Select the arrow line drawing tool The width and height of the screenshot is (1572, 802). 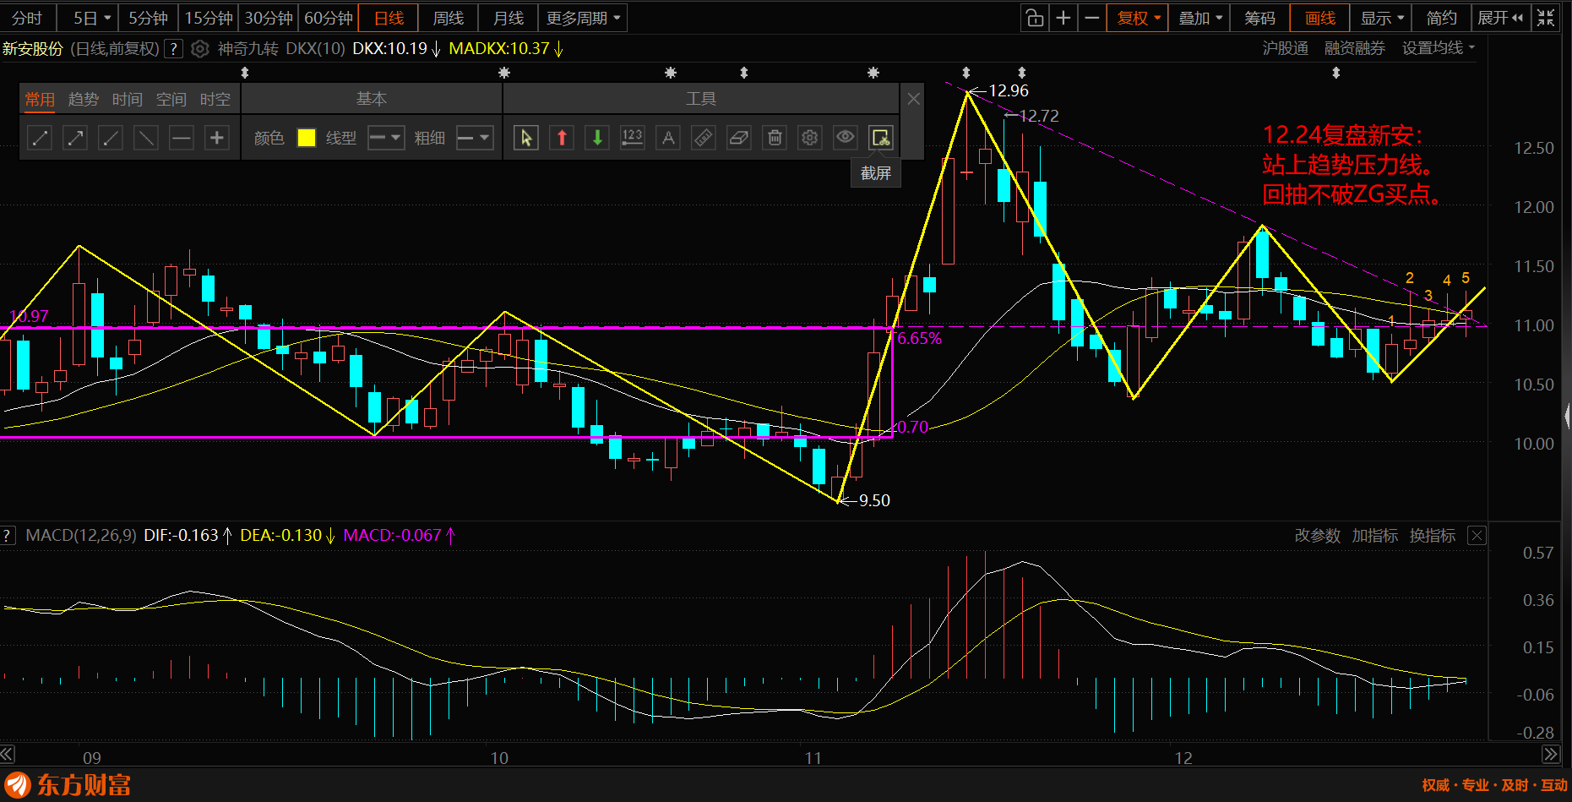coord(75,138)
